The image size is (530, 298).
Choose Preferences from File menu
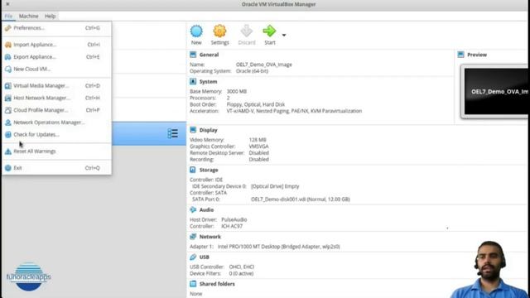56,28
